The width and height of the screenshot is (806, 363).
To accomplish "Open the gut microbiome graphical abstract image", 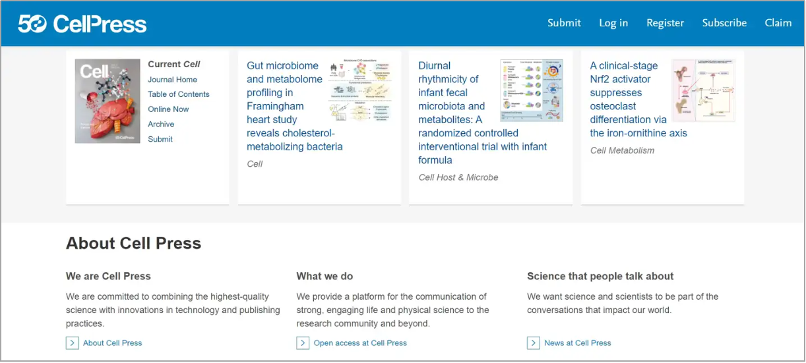I will point(359,90).
